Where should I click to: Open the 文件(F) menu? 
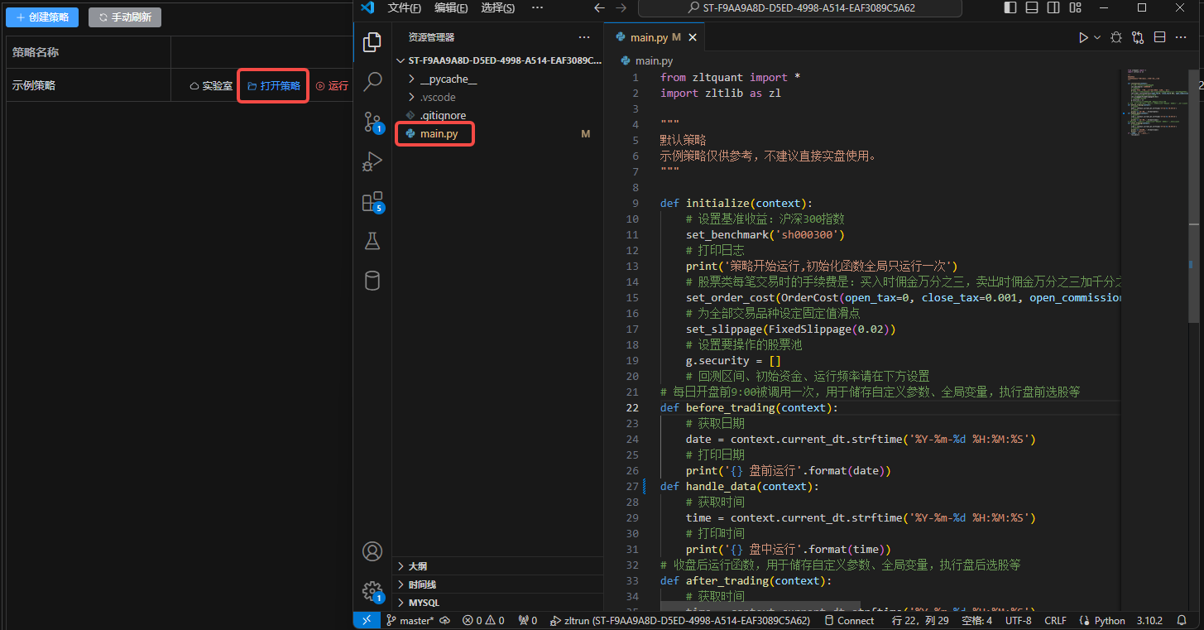click(x=405, y=7)
